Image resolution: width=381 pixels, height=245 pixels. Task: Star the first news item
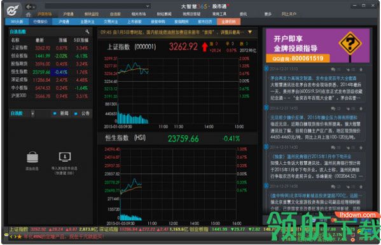coord(361,70)
